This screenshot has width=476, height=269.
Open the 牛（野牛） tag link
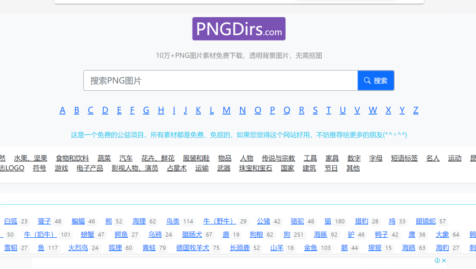click(x=220, y=221)
